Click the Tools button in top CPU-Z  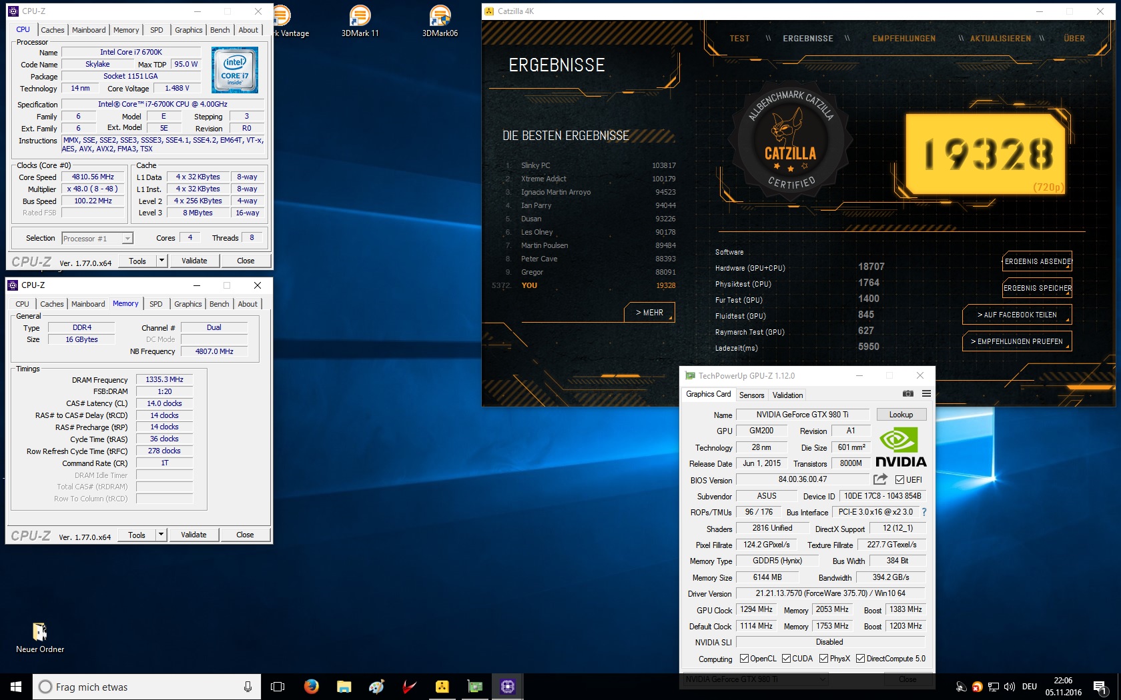click(x=137, y=261)
